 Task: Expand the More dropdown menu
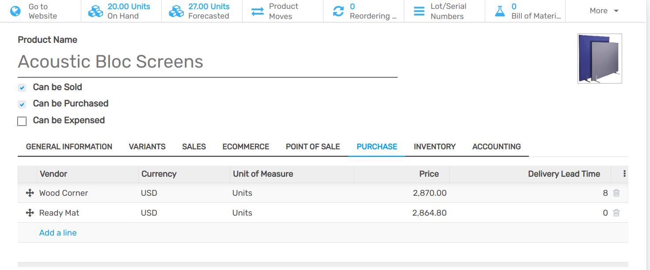pos(604,11)
